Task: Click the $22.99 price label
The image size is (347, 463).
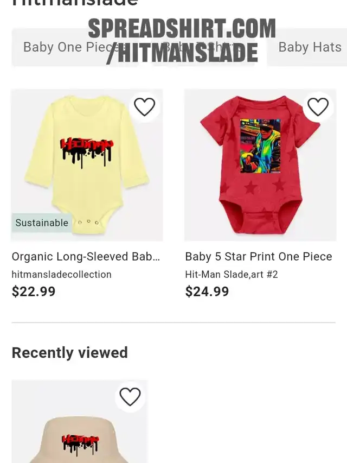Action: (x=33, y=291)
